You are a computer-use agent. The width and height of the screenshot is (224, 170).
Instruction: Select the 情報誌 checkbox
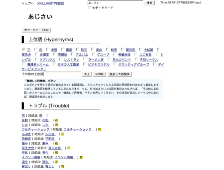coord(54,54)
